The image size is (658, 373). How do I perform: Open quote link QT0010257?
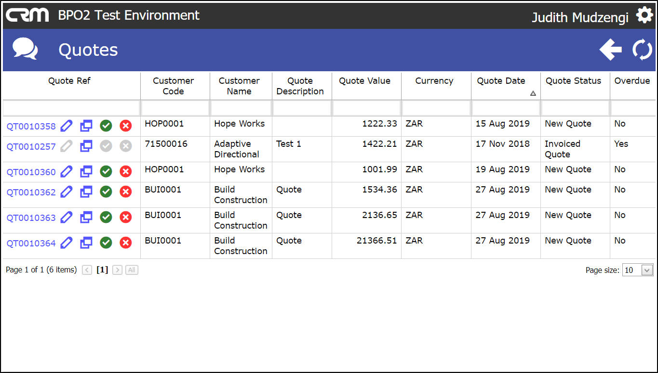click(x=31, y=147)
